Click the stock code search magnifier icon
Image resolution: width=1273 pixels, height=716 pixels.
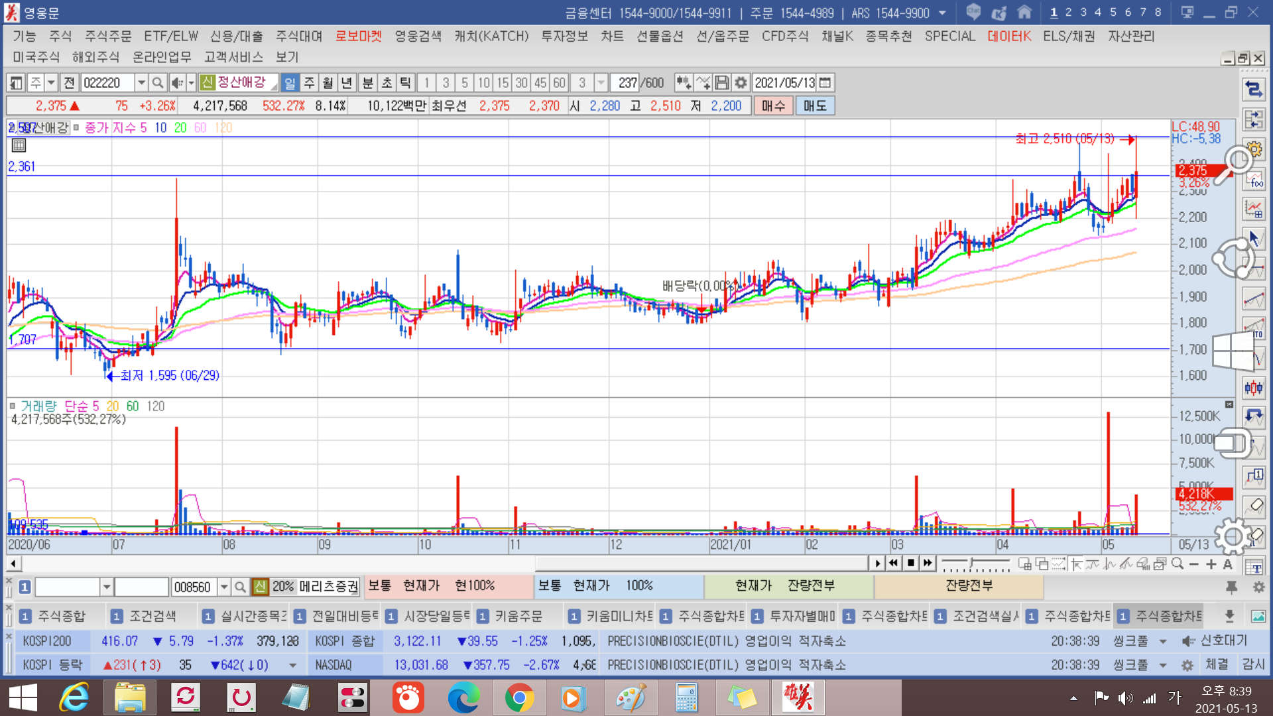pos(157,83)
